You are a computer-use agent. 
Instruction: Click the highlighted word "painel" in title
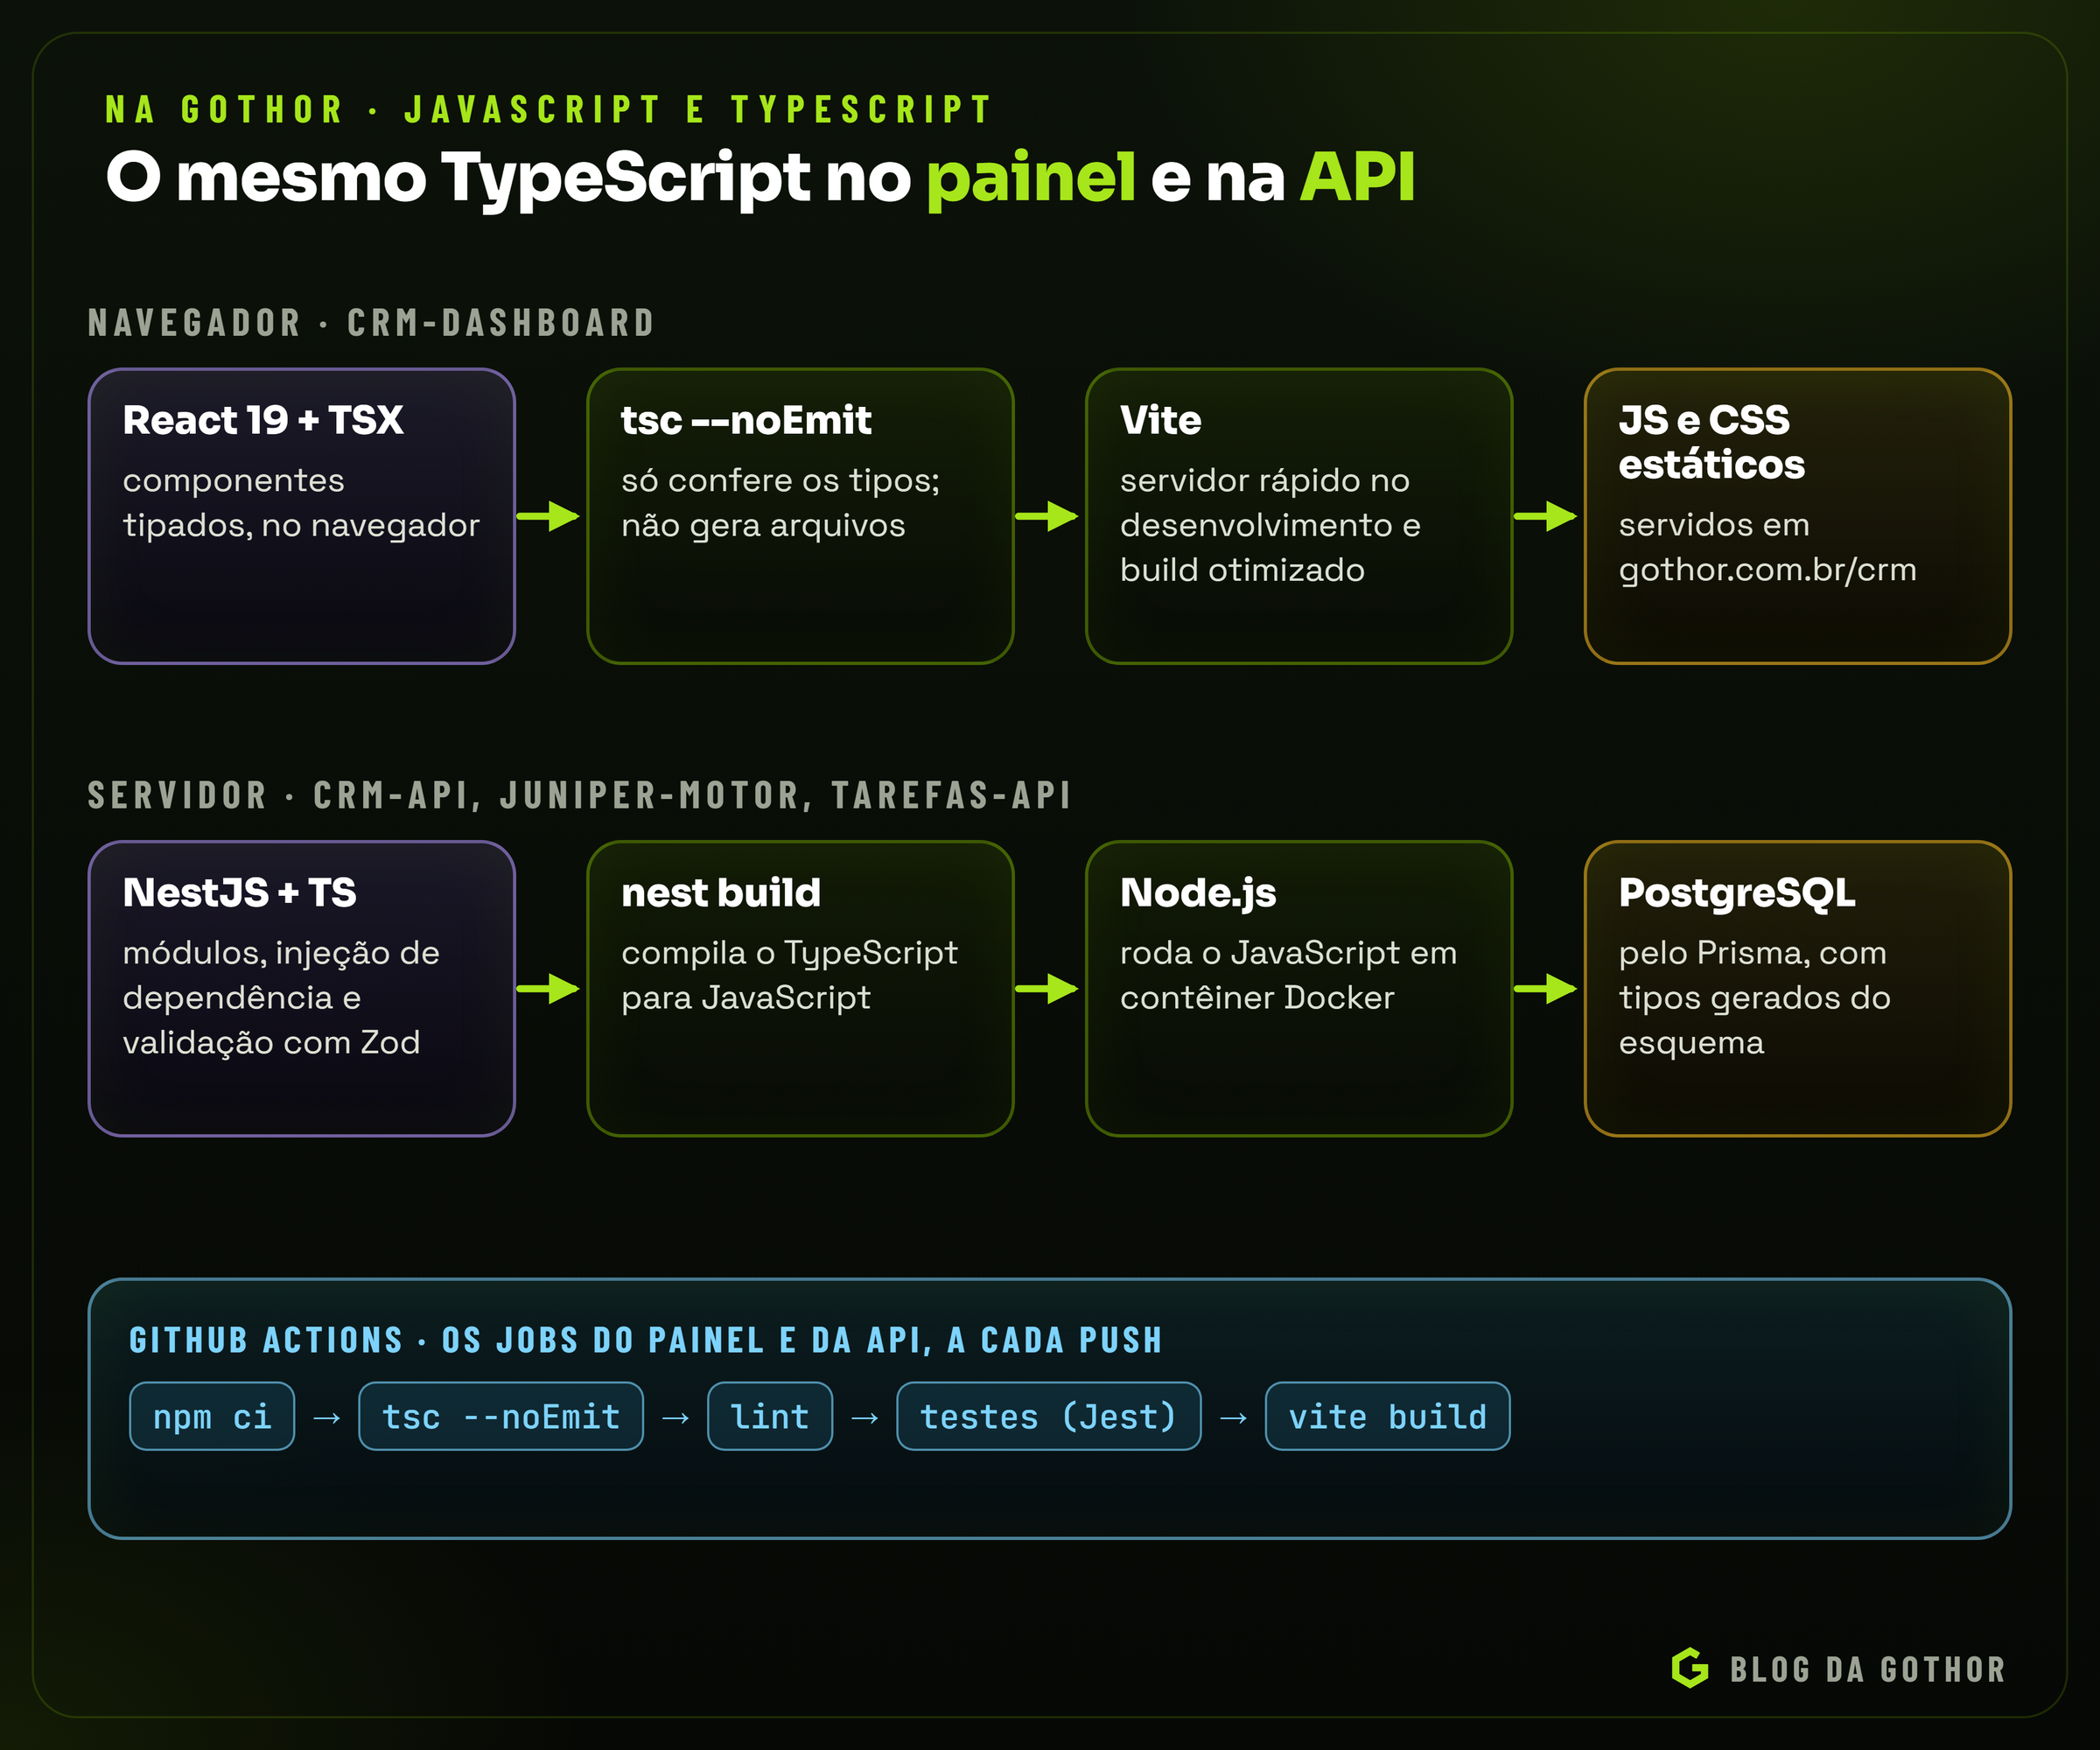point(1031,179)
